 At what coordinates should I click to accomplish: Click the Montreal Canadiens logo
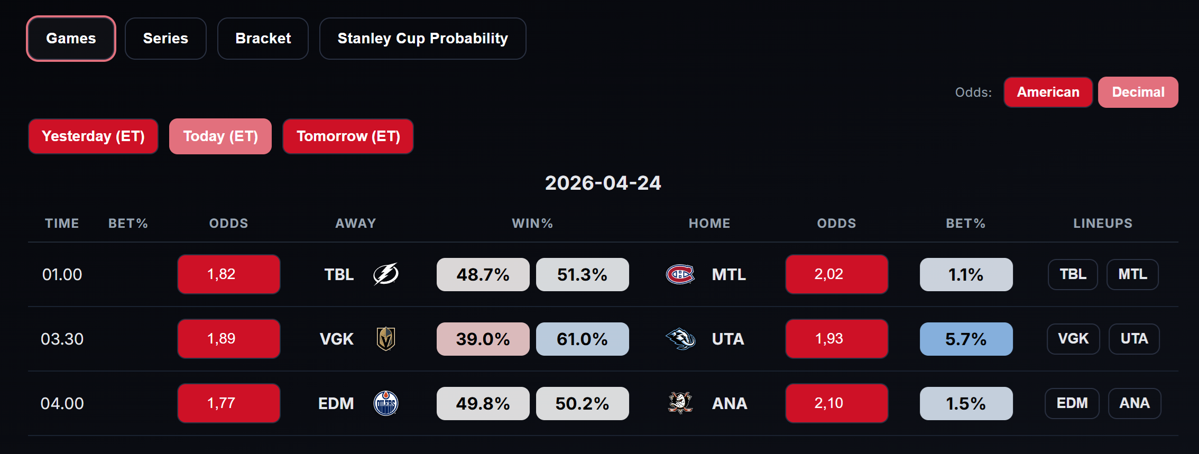coord(680,274)
